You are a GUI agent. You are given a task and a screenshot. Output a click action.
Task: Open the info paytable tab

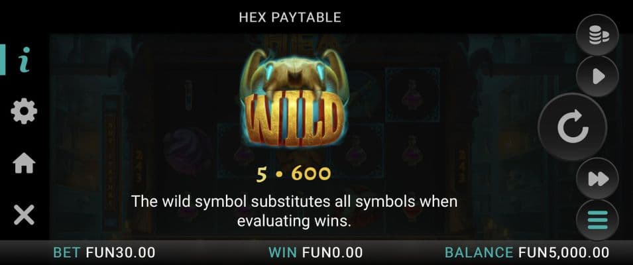[25, 60]
